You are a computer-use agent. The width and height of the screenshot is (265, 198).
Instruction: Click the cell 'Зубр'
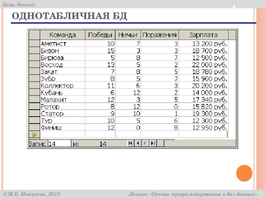tap(63, 79)
